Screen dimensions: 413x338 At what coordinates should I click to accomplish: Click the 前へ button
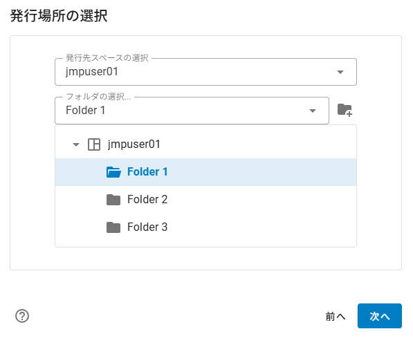point(336,316)
